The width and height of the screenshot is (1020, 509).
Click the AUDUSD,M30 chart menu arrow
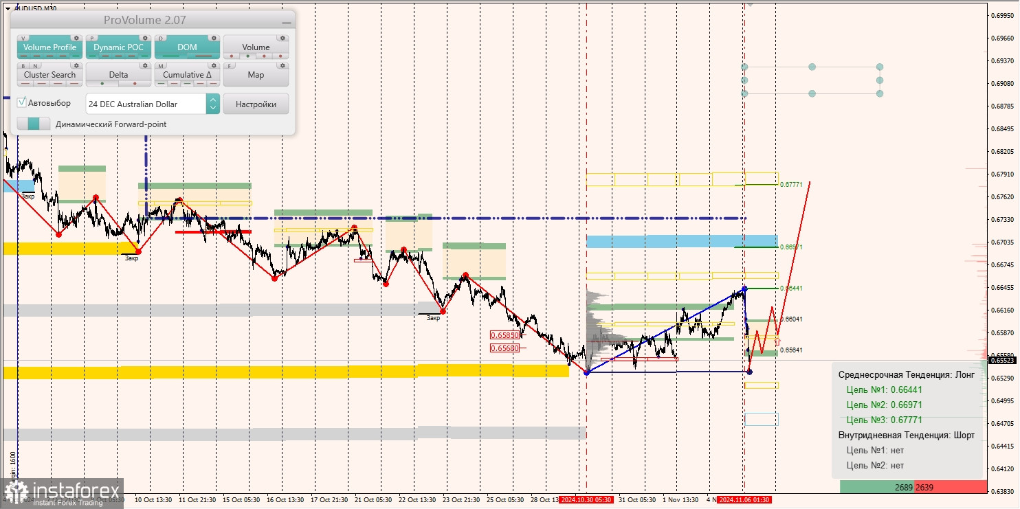pos(8,8)
